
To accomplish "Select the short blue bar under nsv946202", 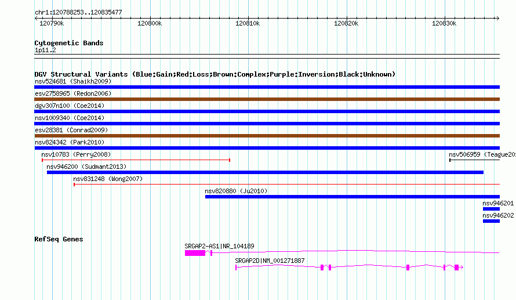I will (491, 221).
